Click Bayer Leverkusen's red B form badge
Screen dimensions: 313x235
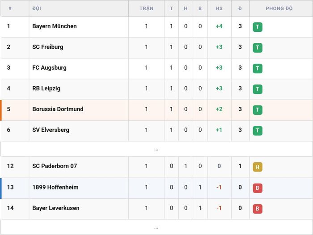(258, 209)
